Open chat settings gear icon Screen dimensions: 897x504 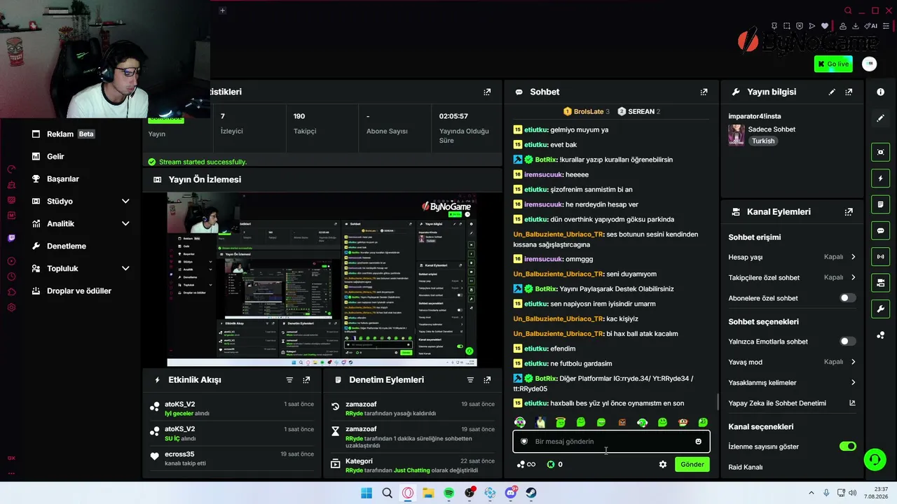point(662,464)
